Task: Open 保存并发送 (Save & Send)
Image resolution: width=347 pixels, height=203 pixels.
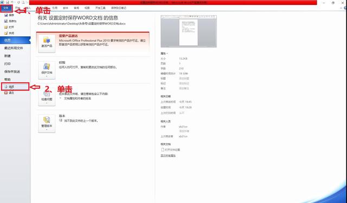Action: 12,71
